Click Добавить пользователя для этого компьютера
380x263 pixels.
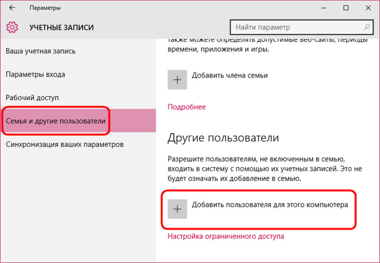(x=270, y=205)
